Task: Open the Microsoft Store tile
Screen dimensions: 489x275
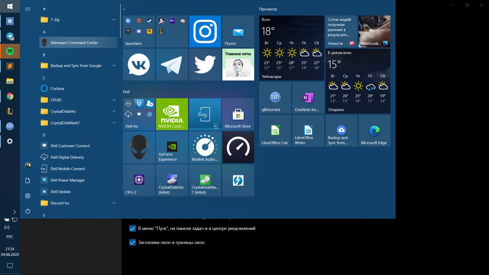Action: (238, 114)
